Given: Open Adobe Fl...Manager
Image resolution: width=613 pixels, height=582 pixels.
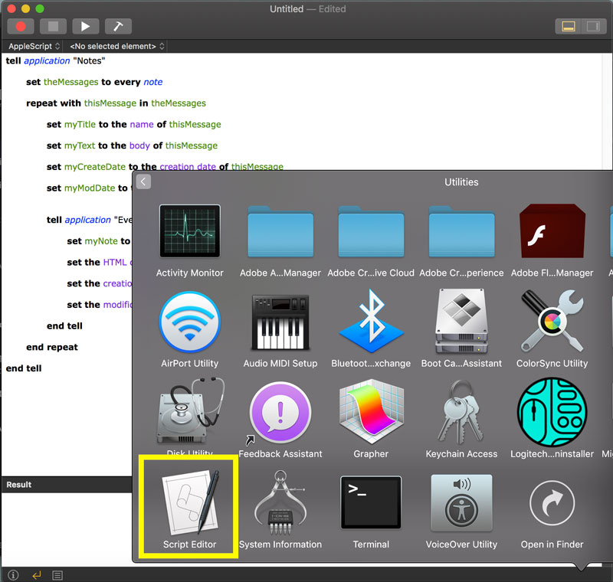Looking at the screenshot, I should [x=552, y=240].
